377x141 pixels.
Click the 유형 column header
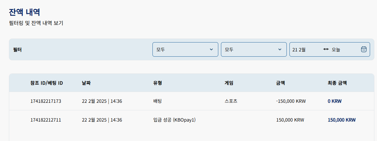[x=157, y=83]
